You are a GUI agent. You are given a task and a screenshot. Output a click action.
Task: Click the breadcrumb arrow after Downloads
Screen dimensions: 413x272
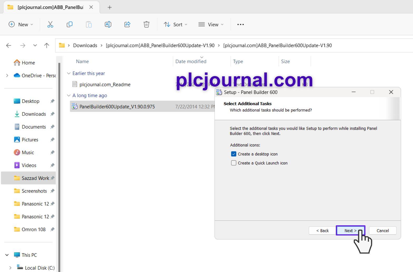(101, 45)
